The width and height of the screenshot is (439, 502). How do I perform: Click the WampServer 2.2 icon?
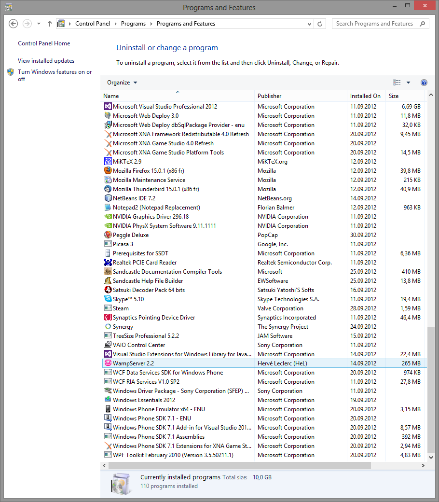pos(108,363)
